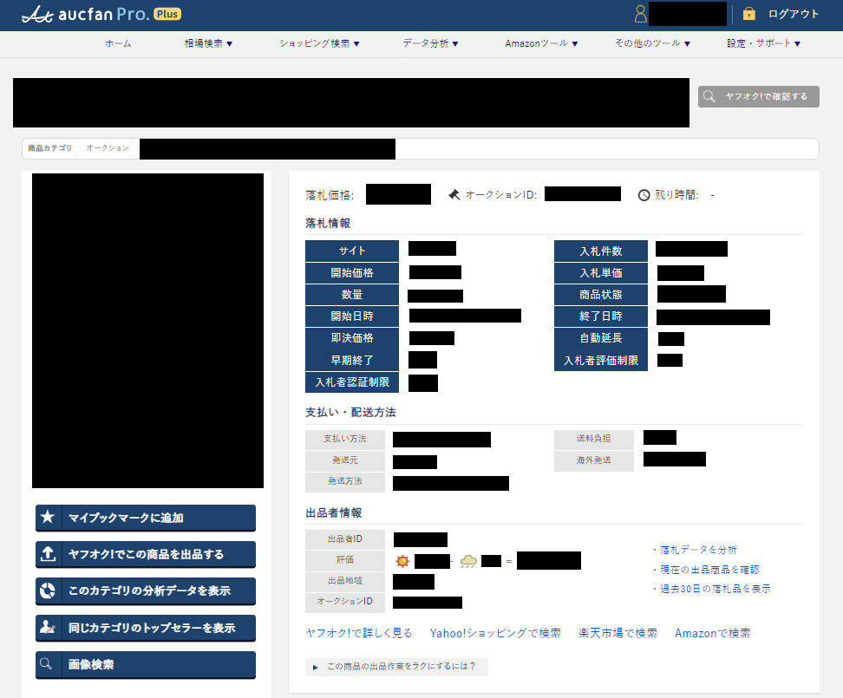Image resolution: width=843 pixels, height=698 pixels.
Task: Click the 出品者情報 section heading
Action: (334, 512)
